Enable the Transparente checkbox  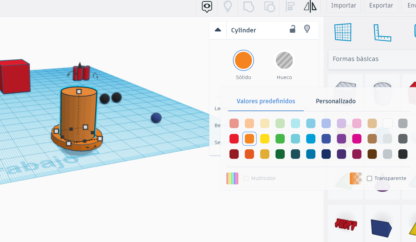coord(369,178)
